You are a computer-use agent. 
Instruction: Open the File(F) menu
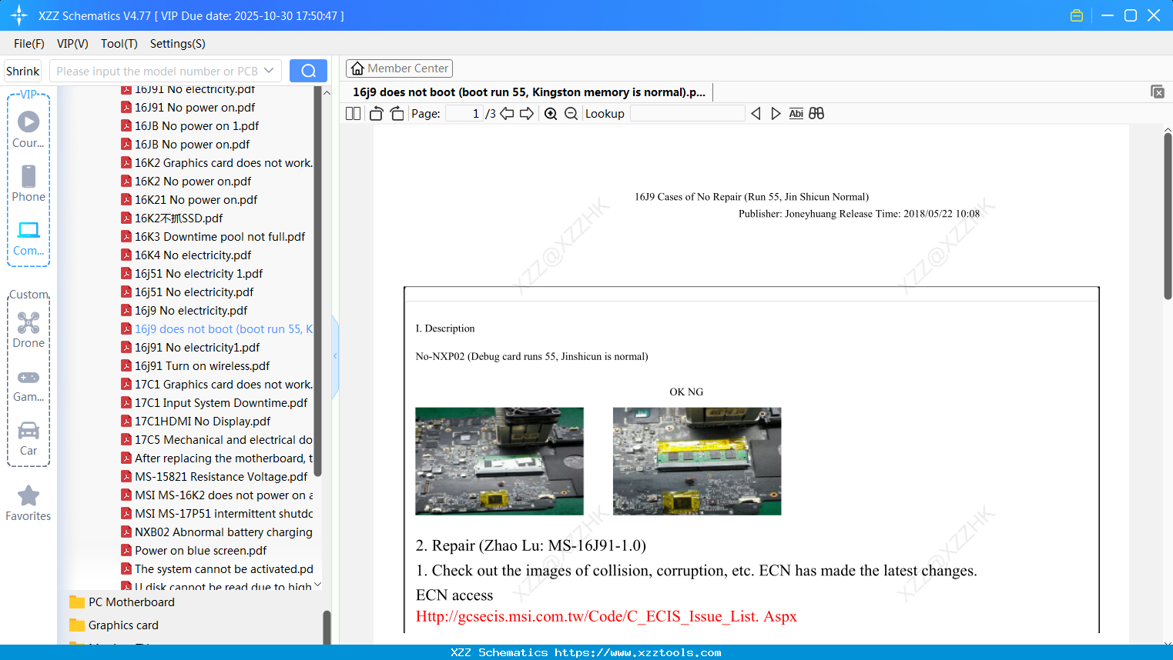pyautogui.click(x=29, y=44)
